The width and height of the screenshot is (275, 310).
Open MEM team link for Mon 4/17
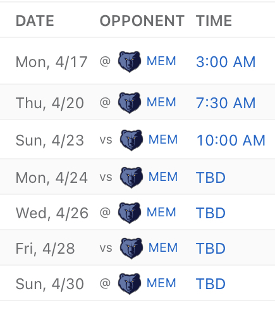[161, 61]
